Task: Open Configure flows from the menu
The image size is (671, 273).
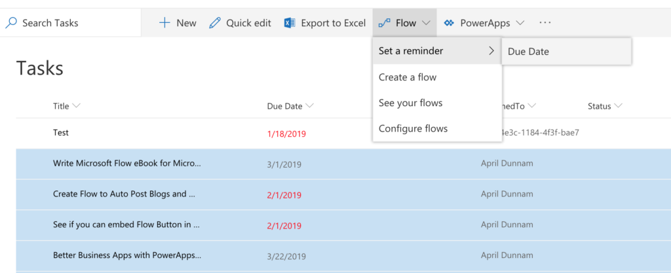Action: tap(413, 128)
